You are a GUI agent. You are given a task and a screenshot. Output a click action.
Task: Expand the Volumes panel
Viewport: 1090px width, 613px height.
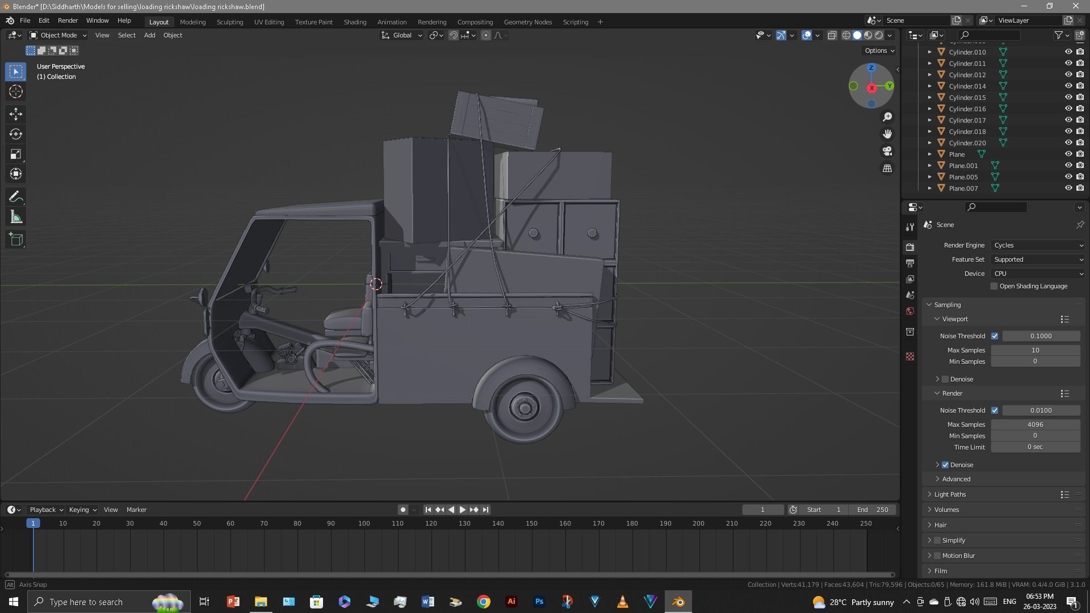click(946, 510)
